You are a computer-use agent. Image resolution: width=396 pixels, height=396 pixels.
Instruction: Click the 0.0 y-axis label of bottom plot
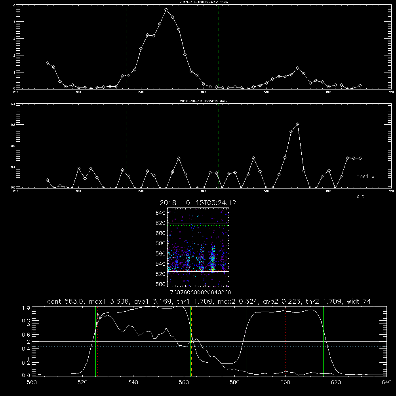click(x=26, y=375)
